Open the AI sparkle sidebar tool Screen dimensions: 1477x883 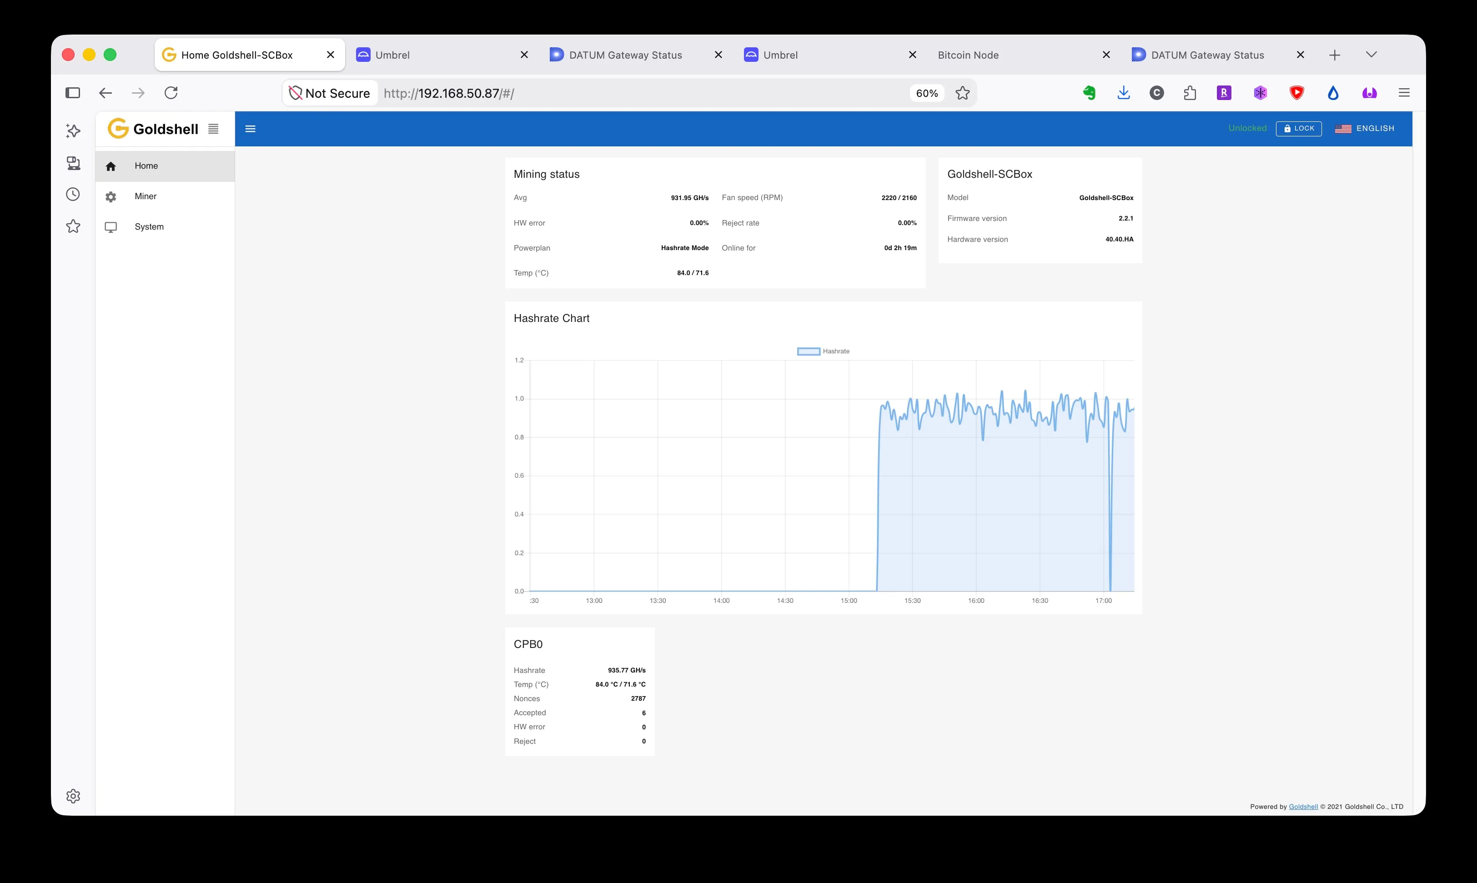click(x=73, y=131)
